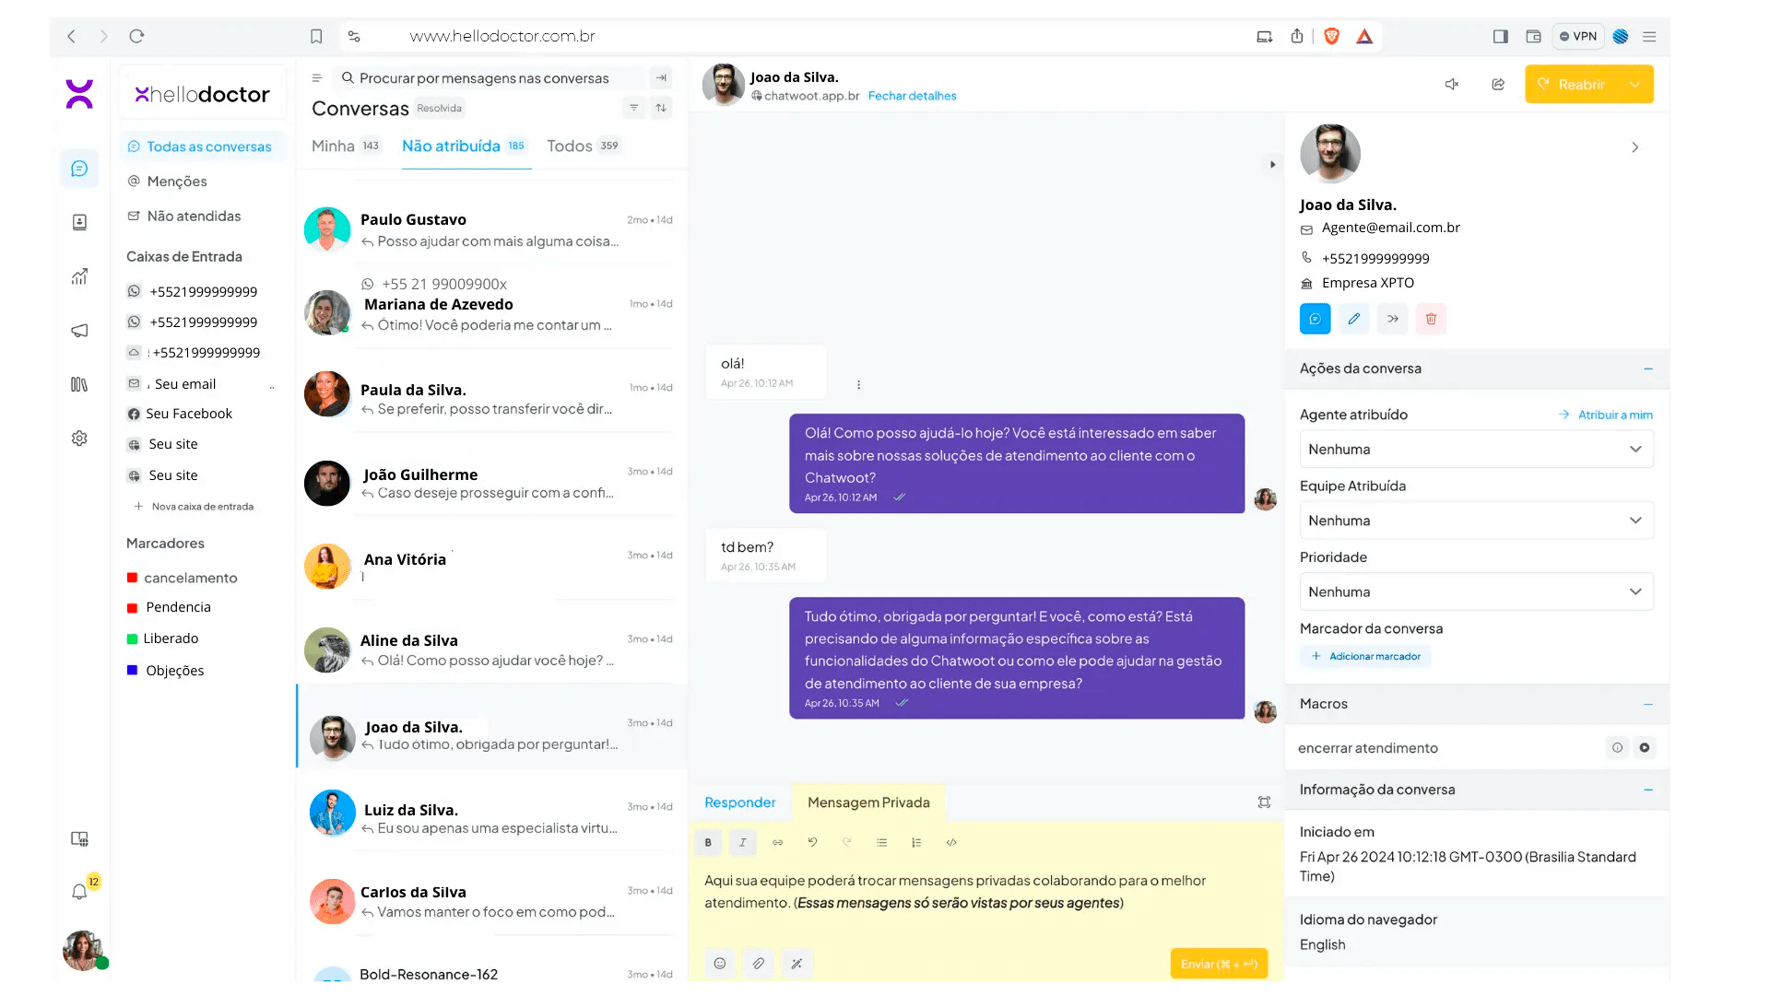Delete the conversation using the trash icon
1770x995 pixels.
point(1431,319)
